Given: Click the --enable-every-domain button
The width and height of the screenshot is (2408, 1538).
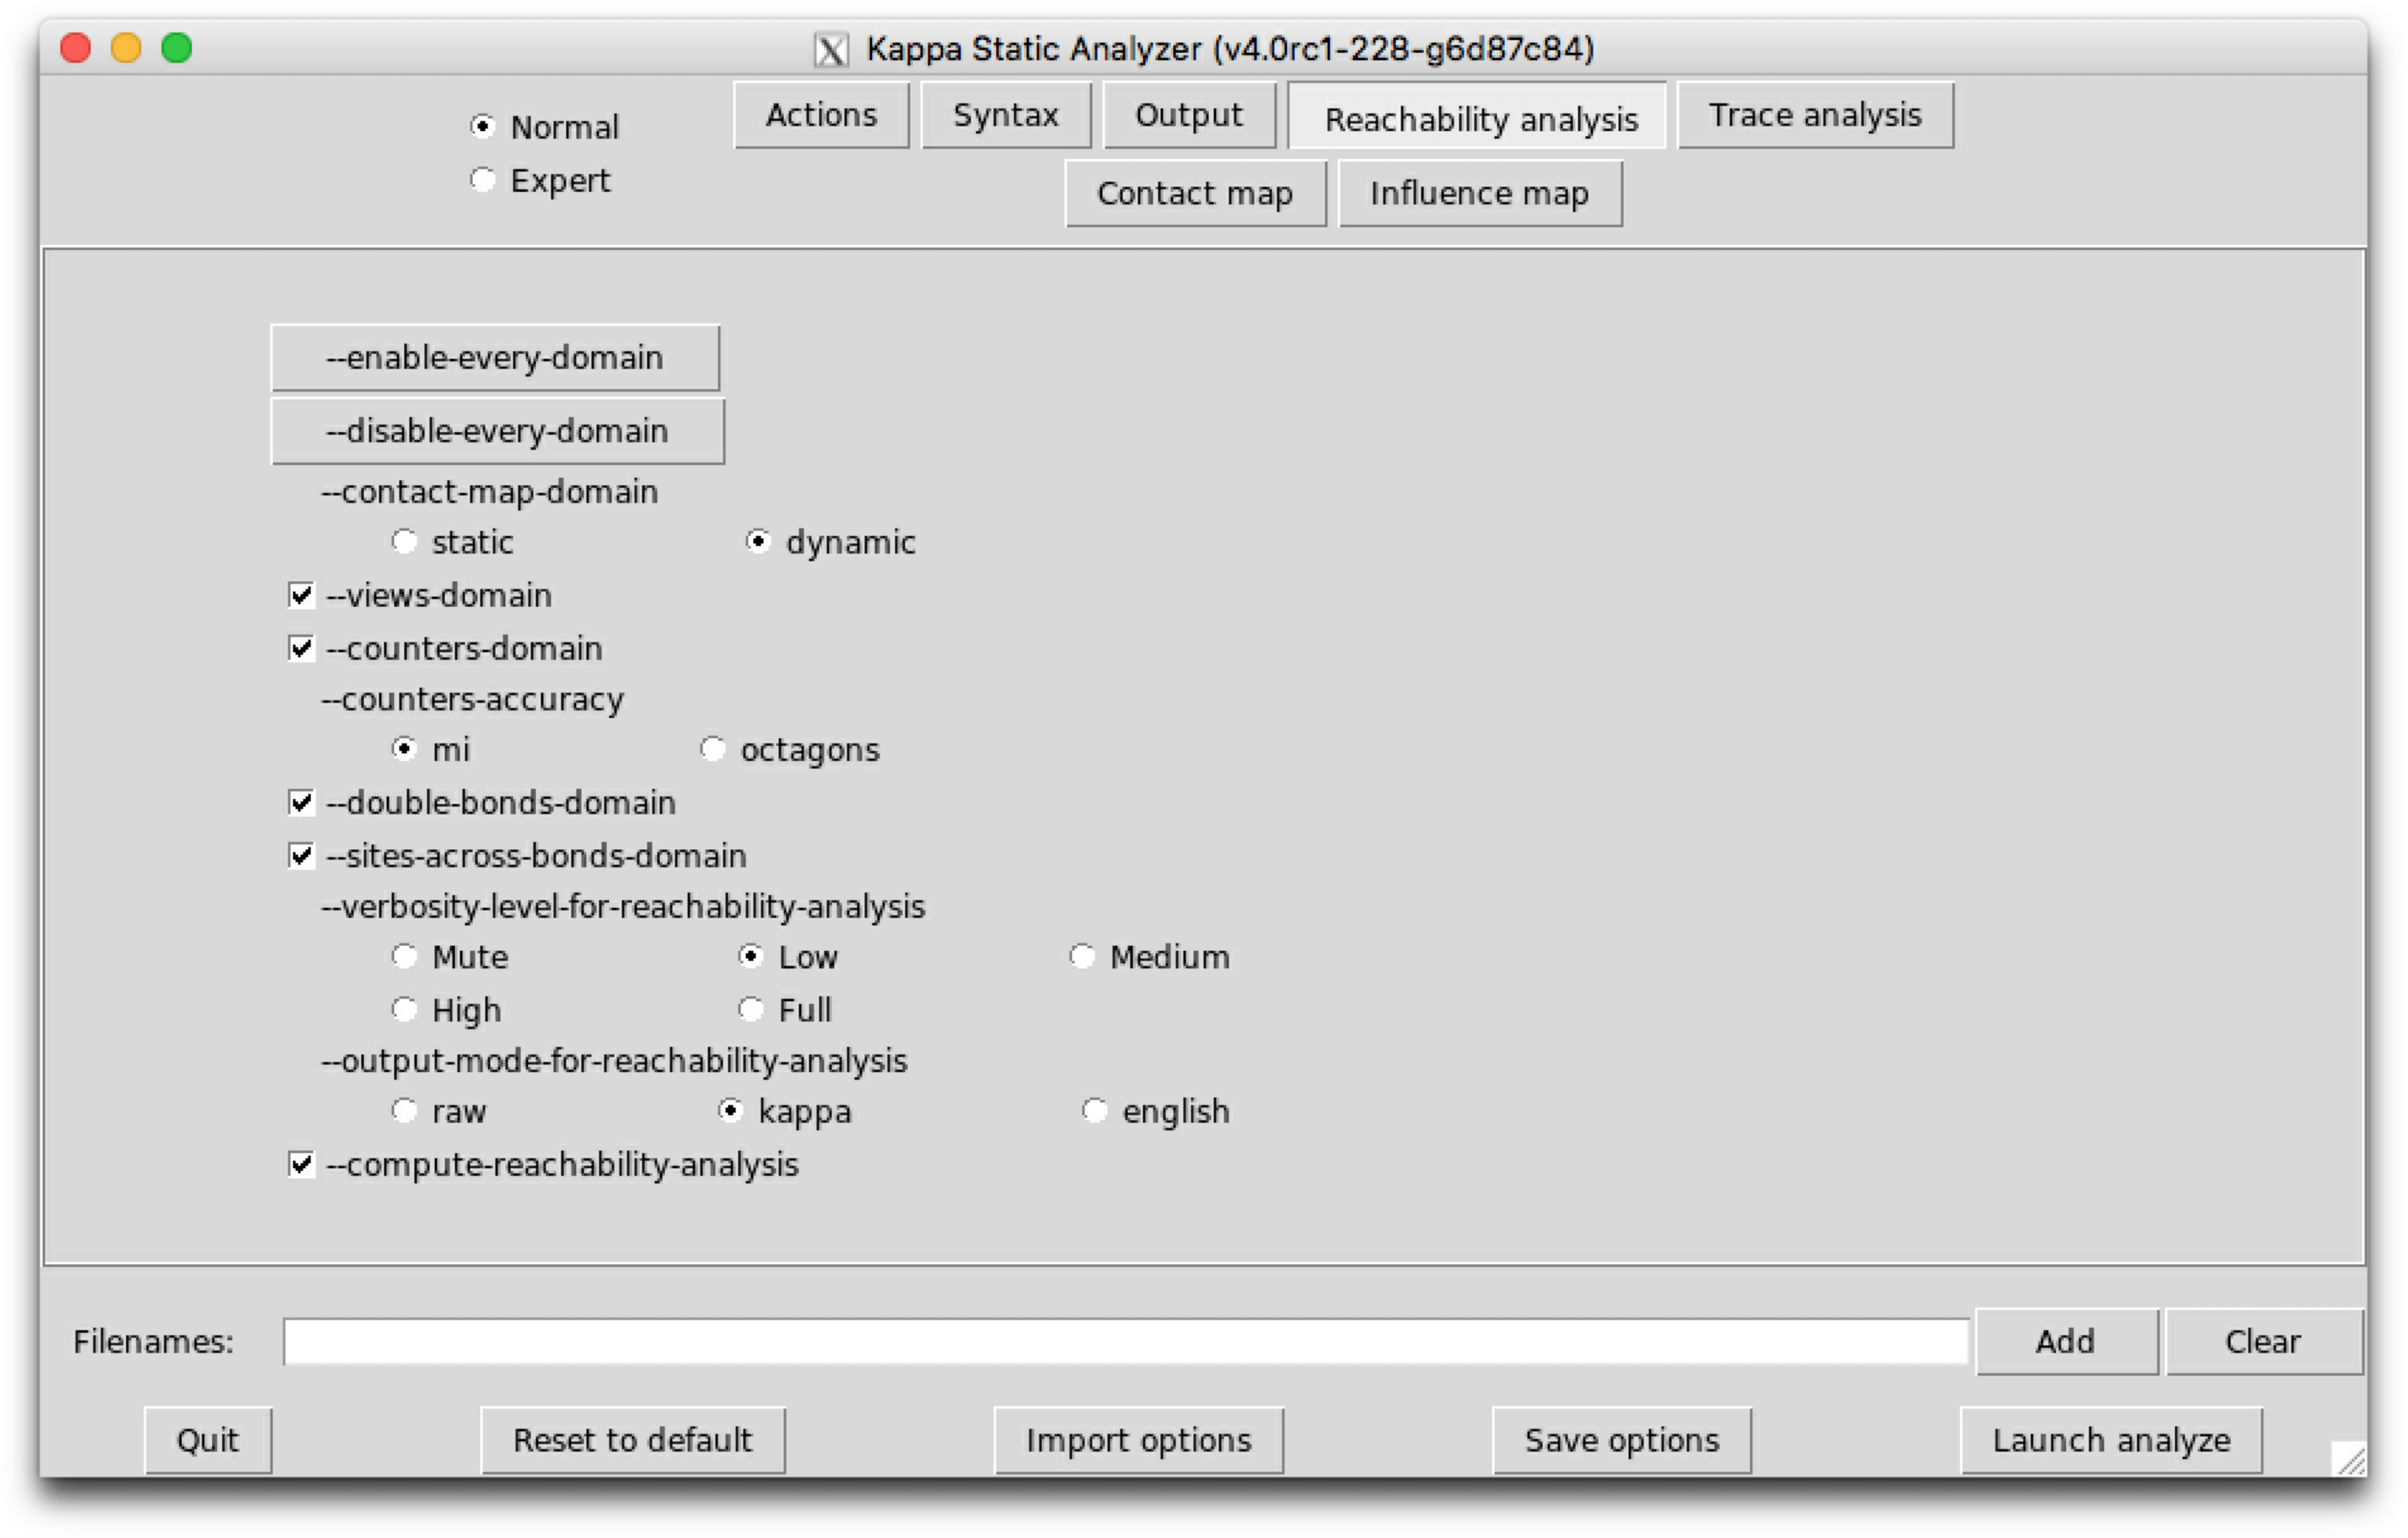Looking at the screenshot, I should (495, 357).
